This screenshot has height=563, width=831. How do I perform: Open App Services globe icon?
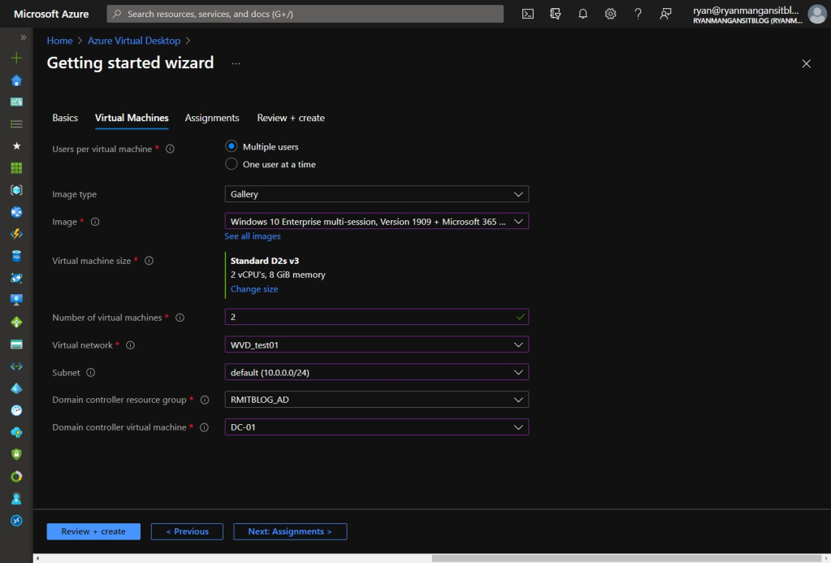tap(16, 212)
